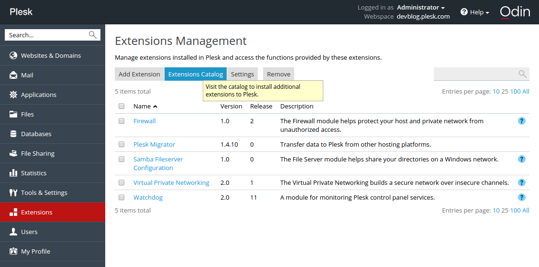Select the Plesk Migrator checkbox
This screenshot has width=539, height=267.
(x=121, y=144)
